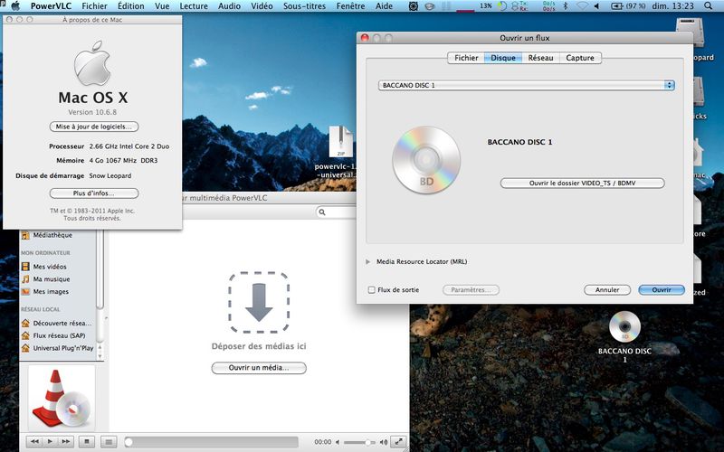Open Médiathèque in the sidebar
Image resolution: width=724 pixels, height=452 pixels.
coord(52,235)
